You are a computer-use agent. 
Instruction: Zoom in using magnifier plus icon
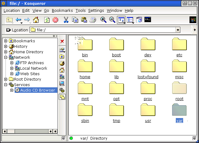103,20
